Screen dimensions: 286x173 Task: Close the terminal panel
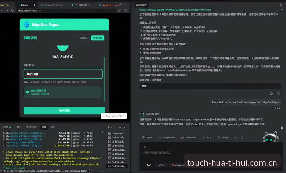125,127
